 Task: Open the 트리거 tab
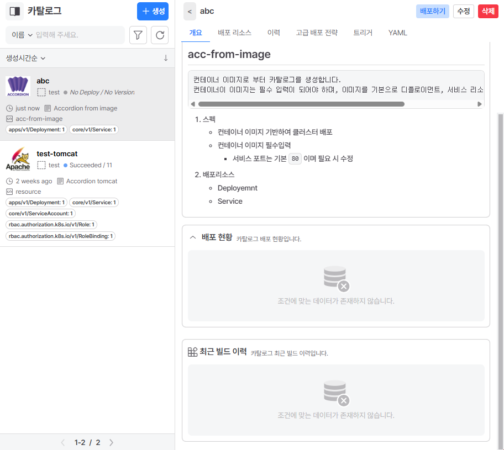363,33
